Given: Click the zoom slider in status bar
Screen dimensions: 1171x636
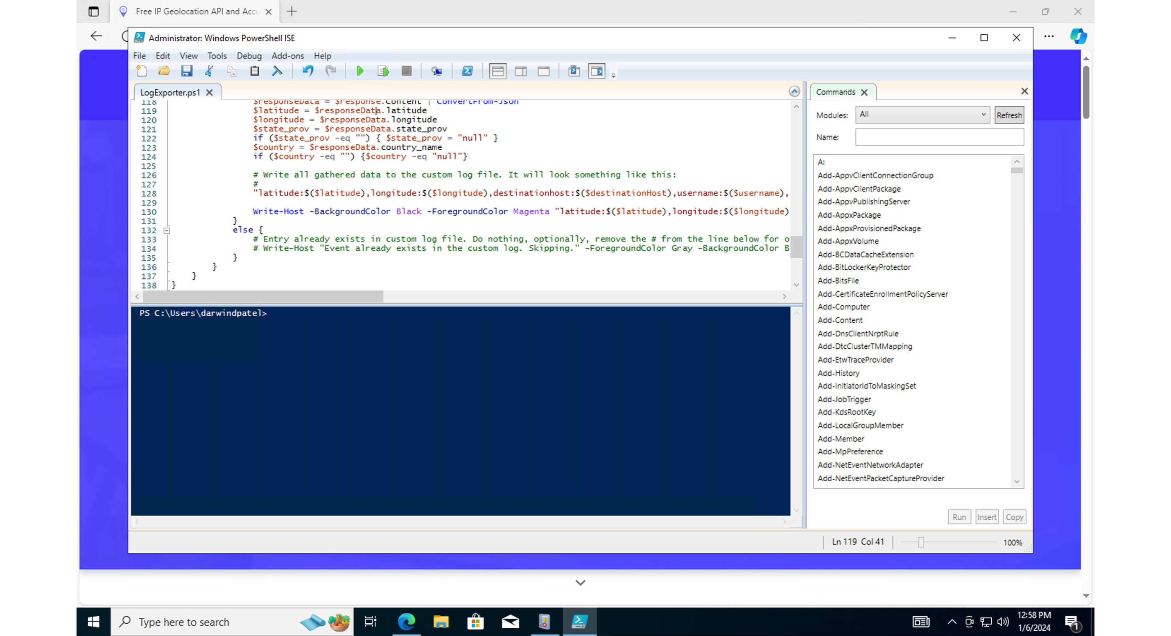Looking at the screenshot, I should tap(921, 542).
